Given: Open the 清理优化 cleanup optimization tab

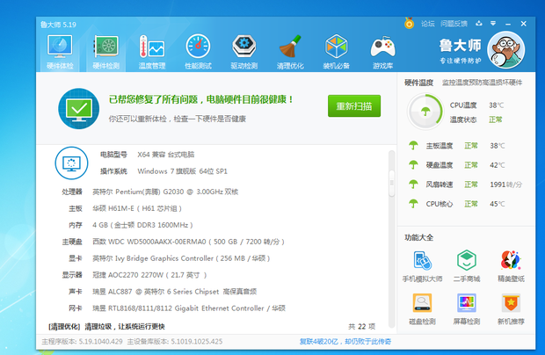Looking at the screenshot, I should 290,52.
